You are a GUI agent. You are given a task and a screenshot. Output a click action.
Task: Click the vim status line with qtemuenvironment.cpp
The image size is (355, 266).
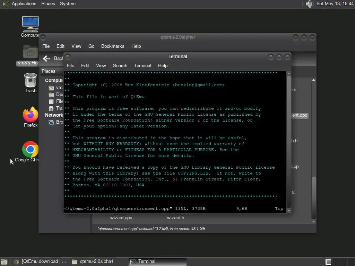[174, 209]
